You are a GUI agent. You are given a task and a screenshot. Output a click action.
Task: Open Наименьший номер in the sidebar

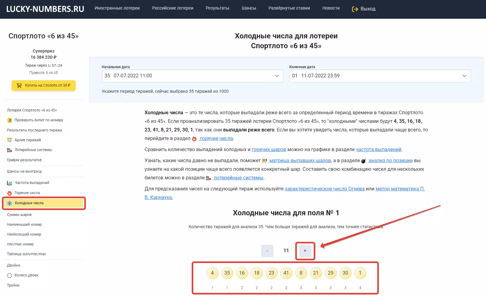pyautogui.click(x=24, y=225)
